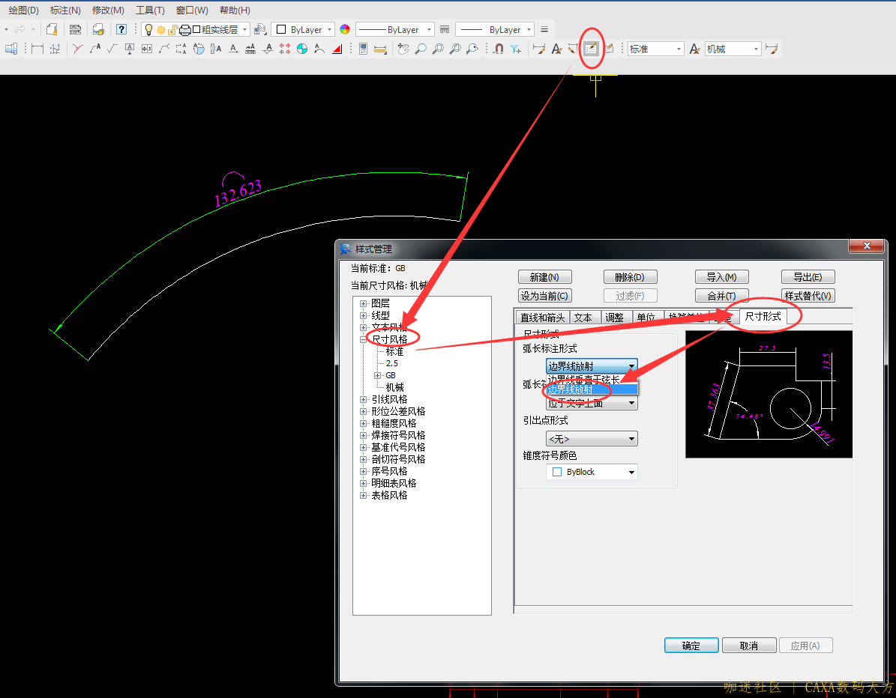Image resolution: width=896 pixels, height=698 pixels.
Task: Click the light bulb layer visibility icon
Action: pos(148,30)
